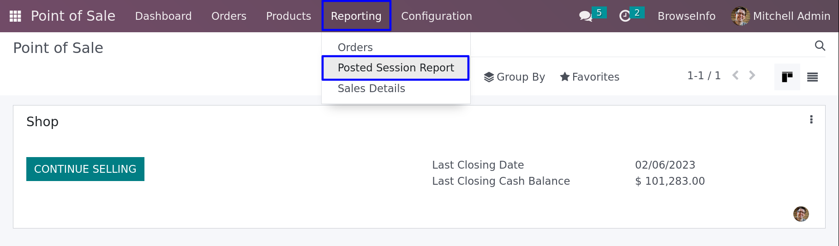This screenshot has height=246, width=839.
Task: Expand the Group By dropdown
Action: (x=515, y=77)
